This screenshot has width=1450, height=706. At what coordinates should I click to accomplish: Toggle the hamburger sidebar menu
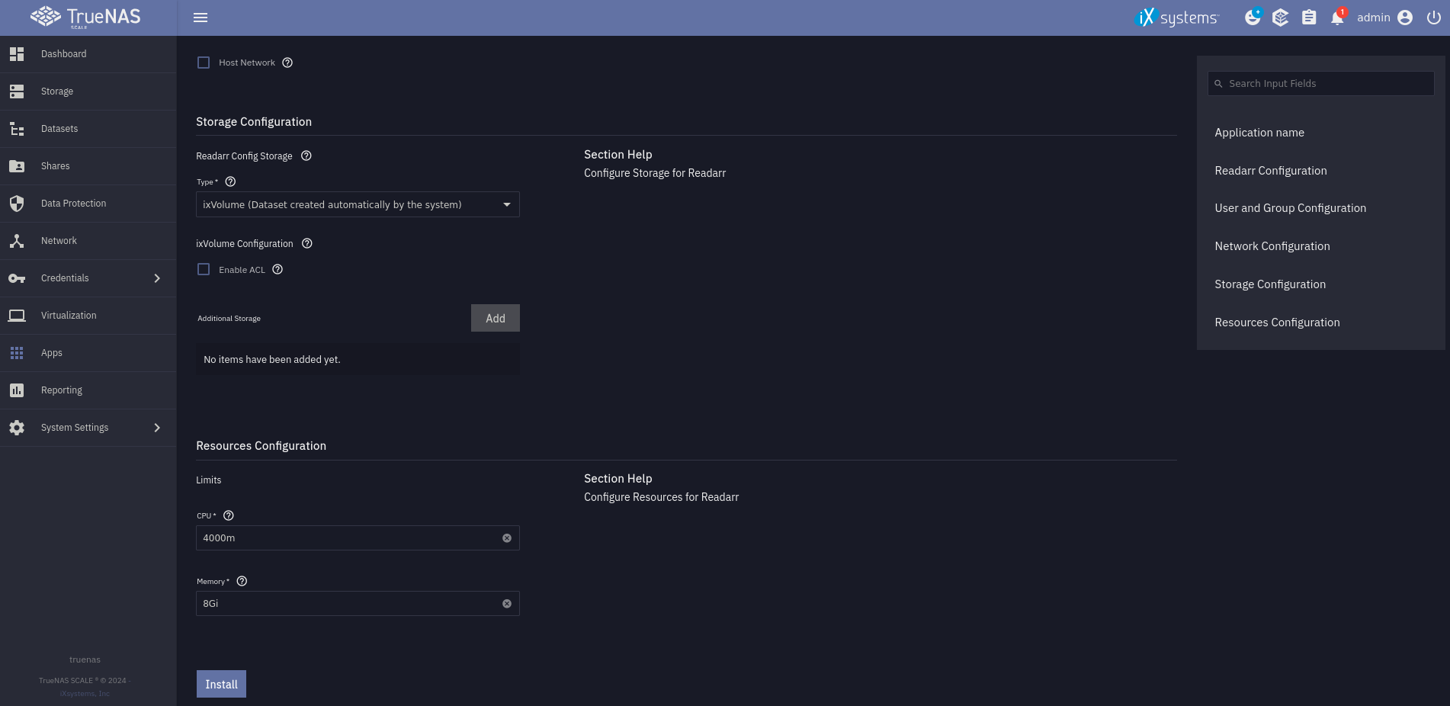(200, 18)
